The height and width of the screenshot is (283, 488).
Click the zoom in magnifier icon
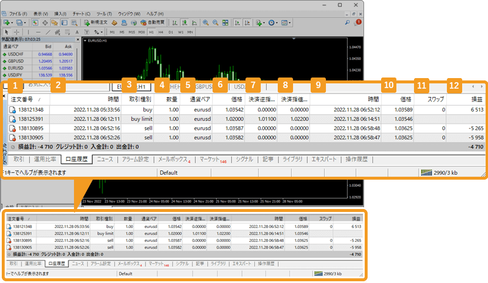tap(206, 22)
